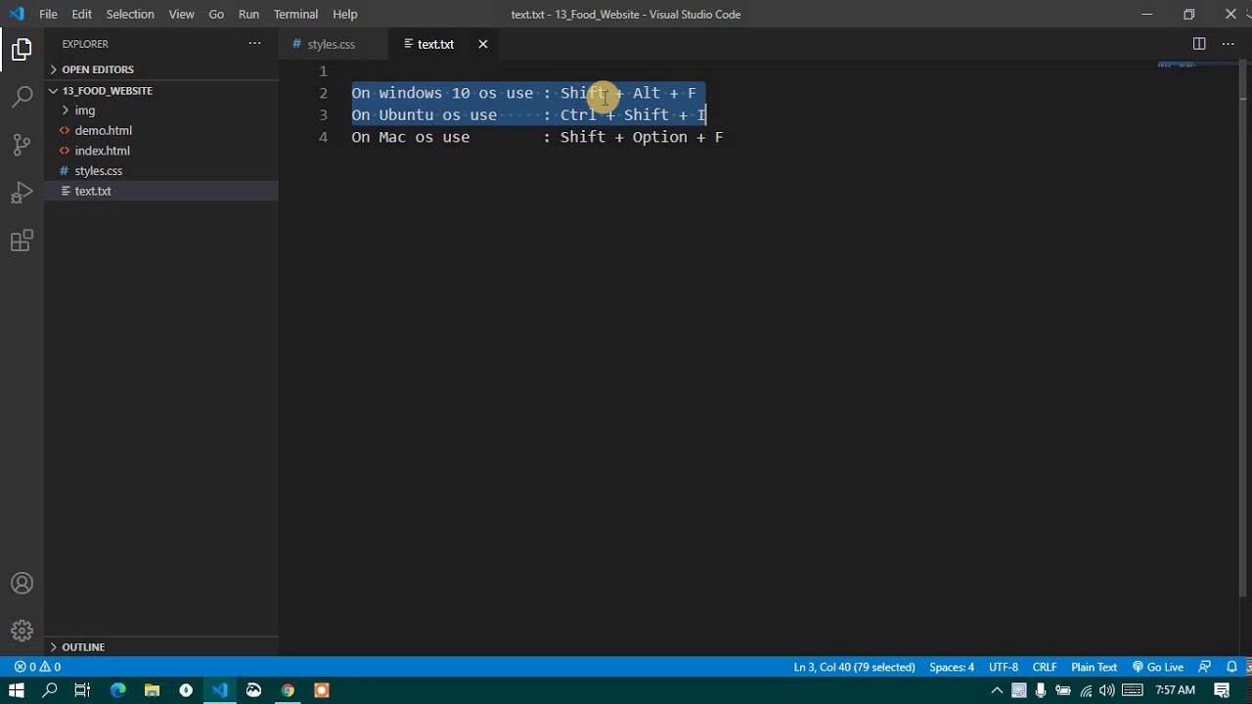Open the Source Control view
Image resolution: width=1252 pixels, height=704 pixels.
22,145
